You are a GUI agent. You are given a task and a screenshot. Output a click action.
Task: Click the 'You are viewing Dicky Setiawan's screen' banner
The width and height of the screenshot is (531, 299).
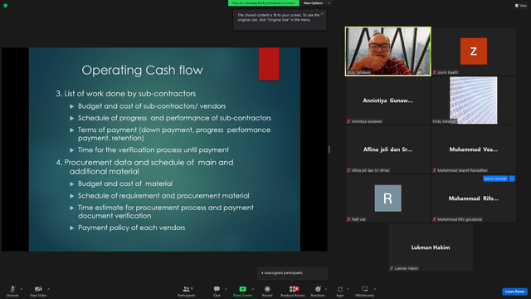pos(264,3)
